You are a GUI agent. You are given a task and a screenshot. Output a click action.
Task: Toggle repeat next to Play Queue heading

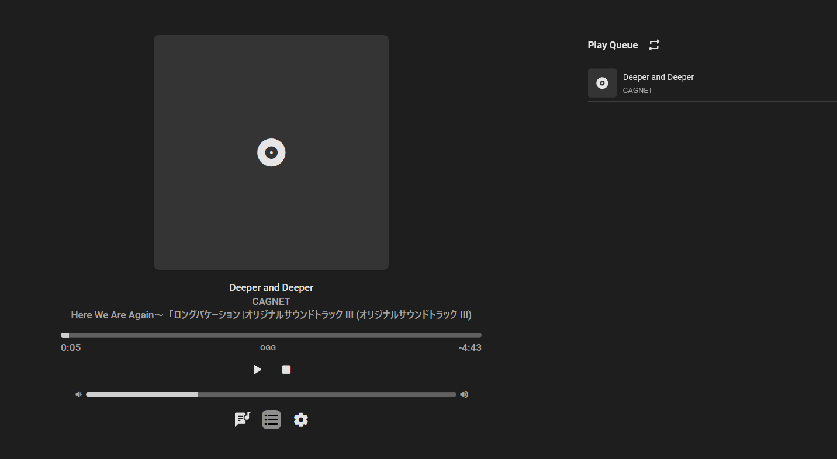pyautogui.click(x=653, y=44)
